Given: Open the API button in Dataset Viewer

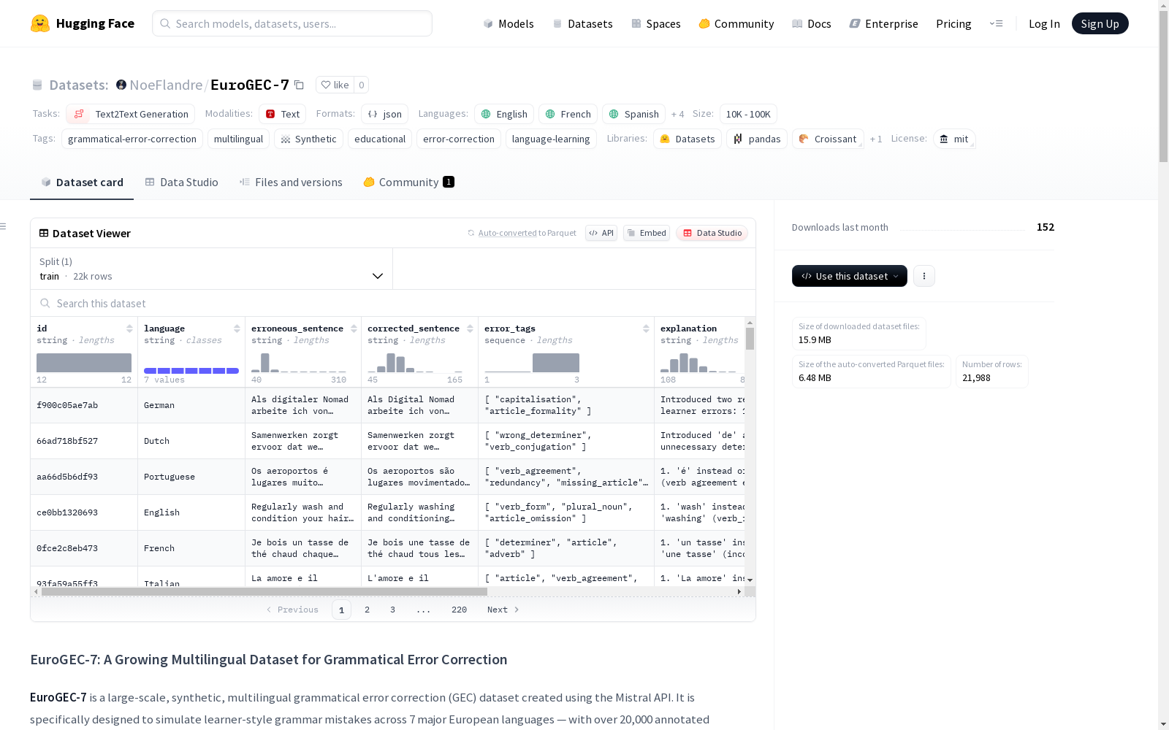Looking at the screenshot, I should 601,233.
